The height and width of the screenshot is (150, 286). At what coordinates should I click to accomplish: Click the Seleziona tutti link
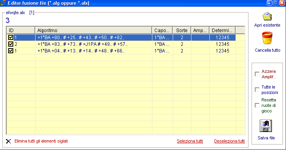point(190,141)
